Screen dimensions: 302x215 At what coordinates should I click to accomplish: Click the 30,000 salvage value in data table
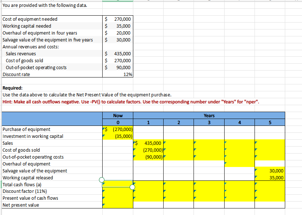tap(118, 40)
